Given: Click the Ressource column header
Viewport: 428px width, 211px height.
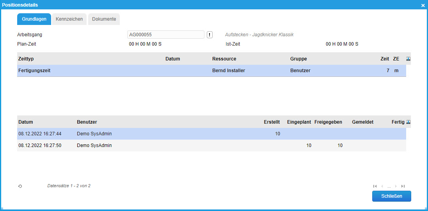Looking at the screenshot, I should 224,59.
